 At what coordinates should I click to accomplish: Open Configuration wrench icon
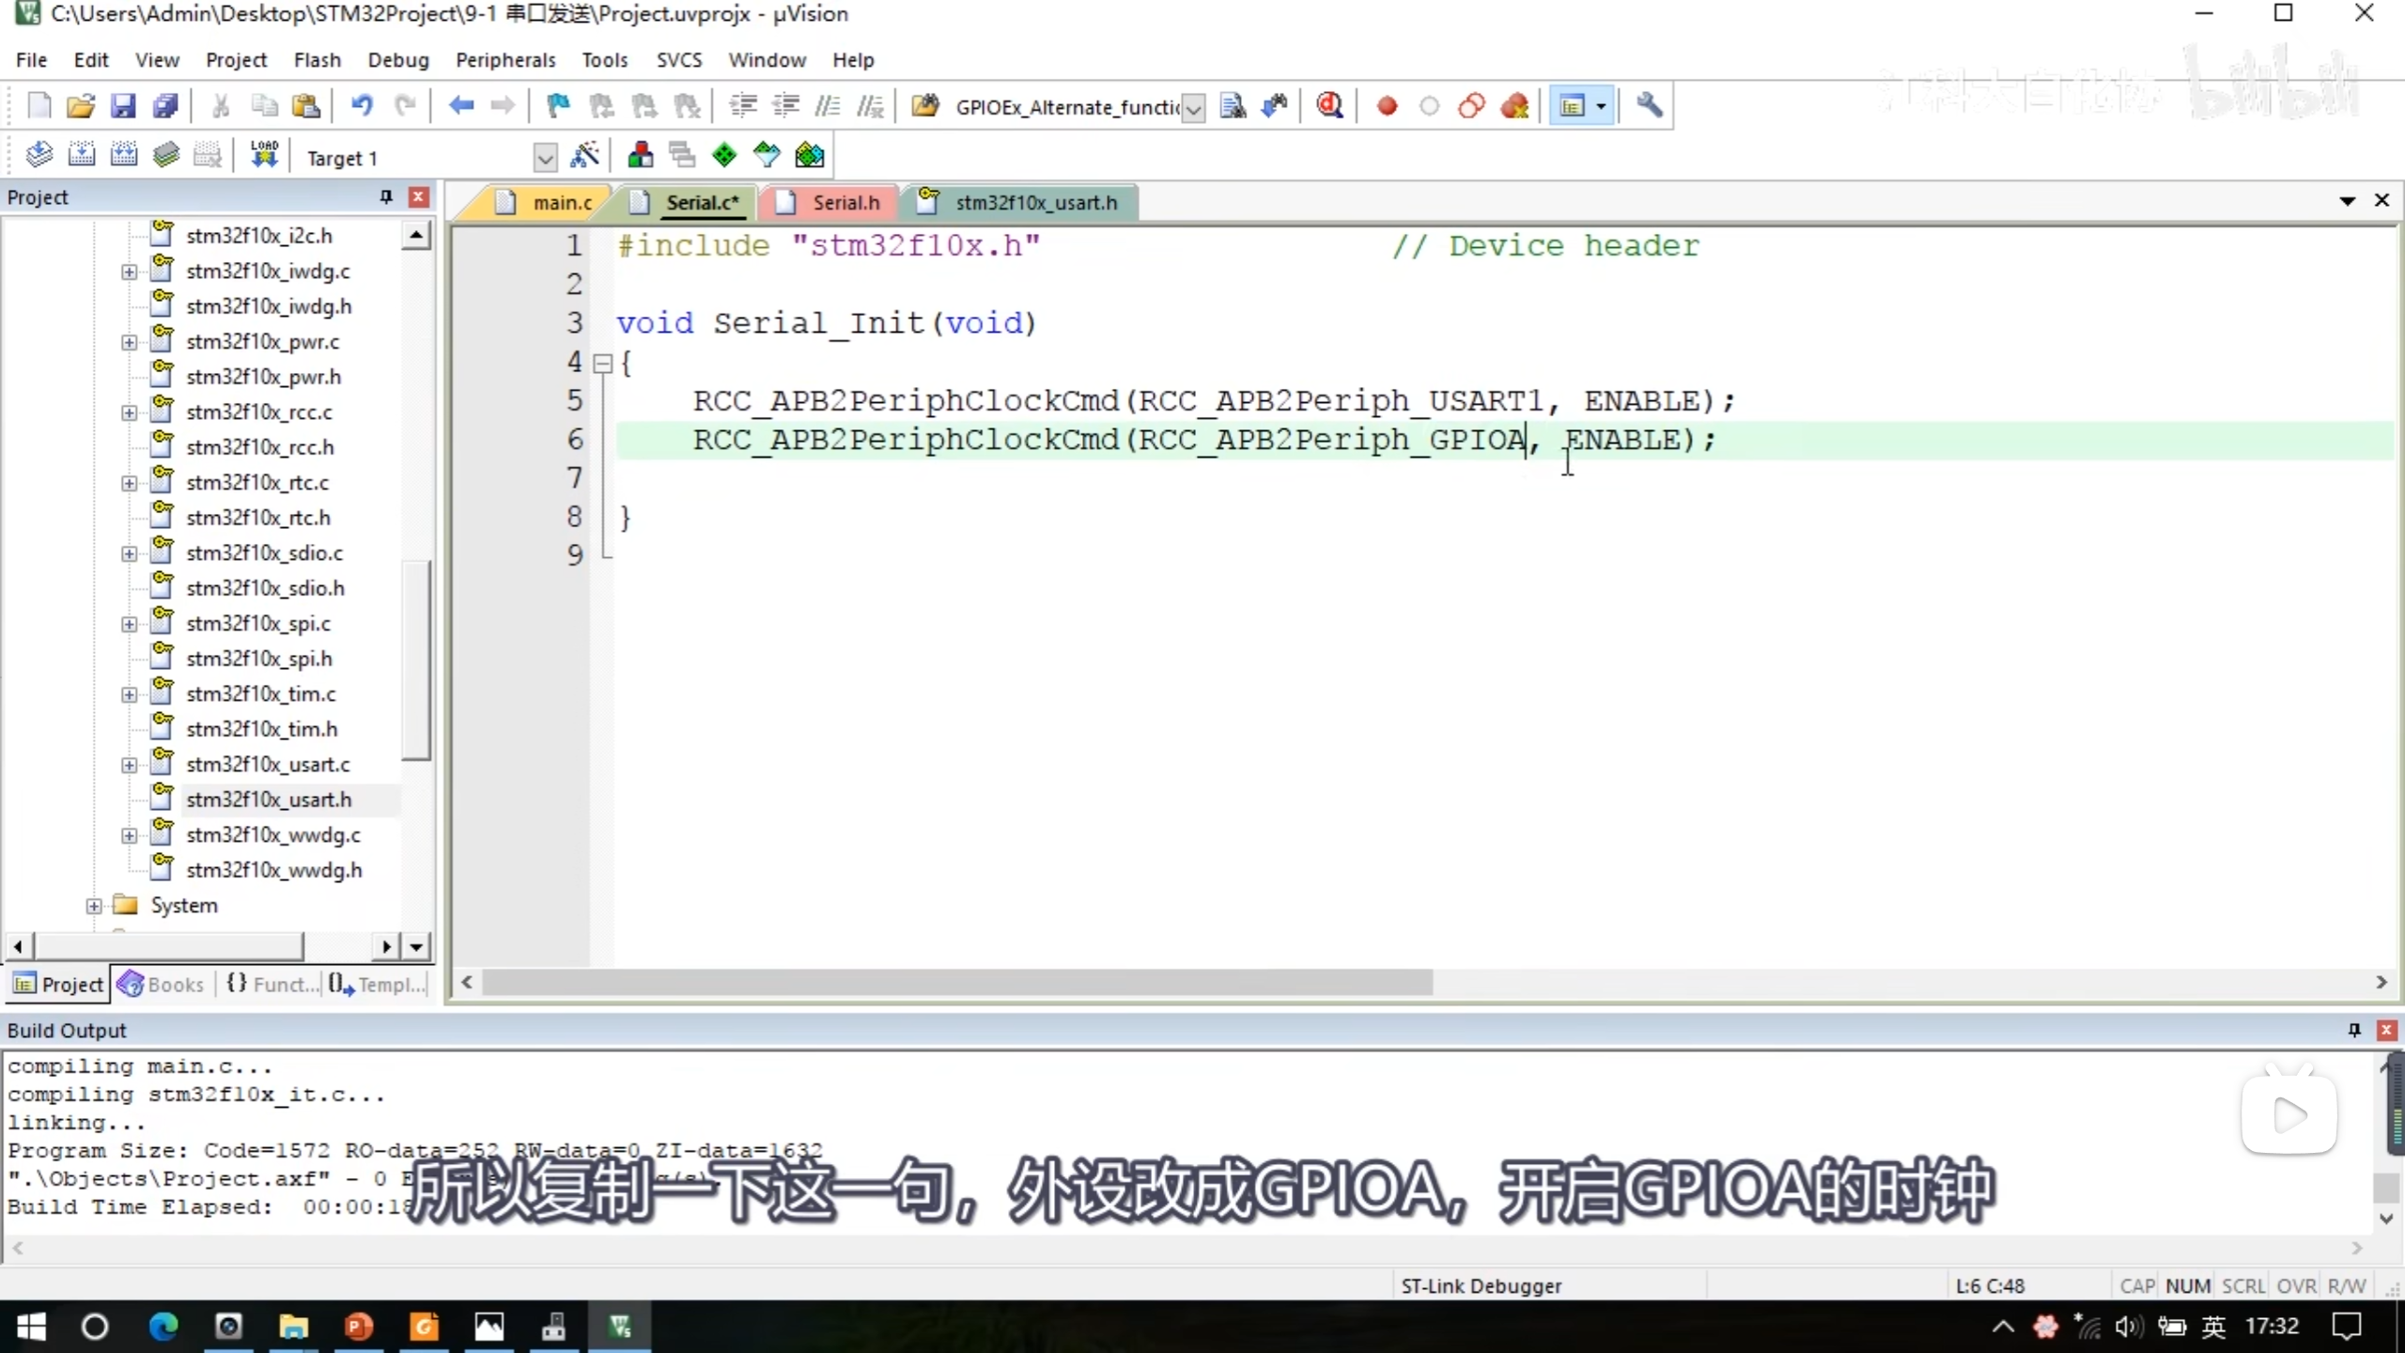pyautogui.click(x=1649, y=105)
